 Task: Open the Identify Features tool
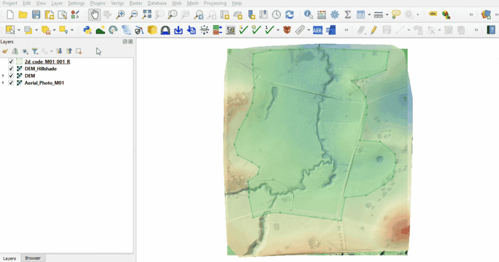(x=308, y=15)
